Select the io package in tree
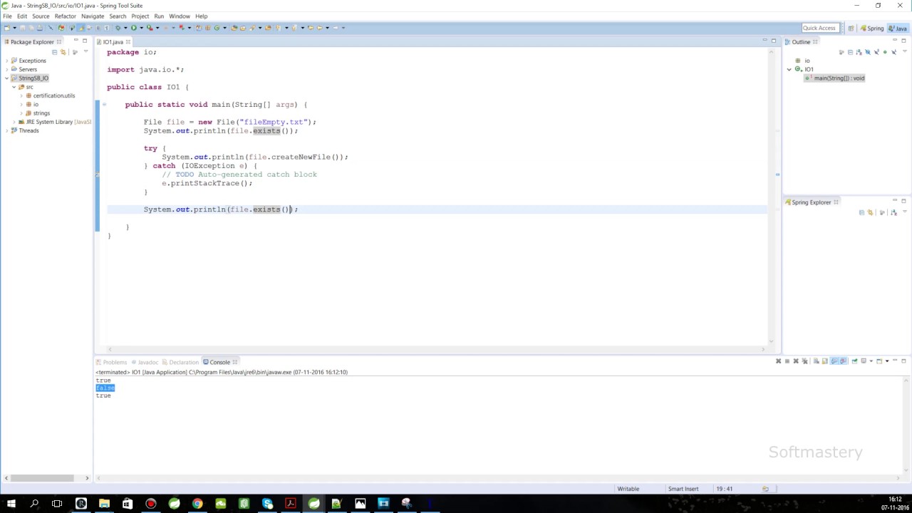912x513 pixels. 36,104
